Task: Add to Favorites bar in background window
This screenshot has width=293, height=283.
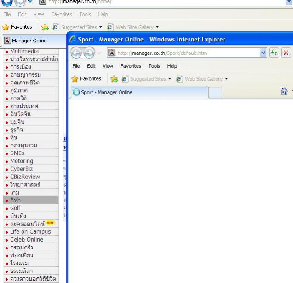Action: pyautogui.click(x=45, y=27)
